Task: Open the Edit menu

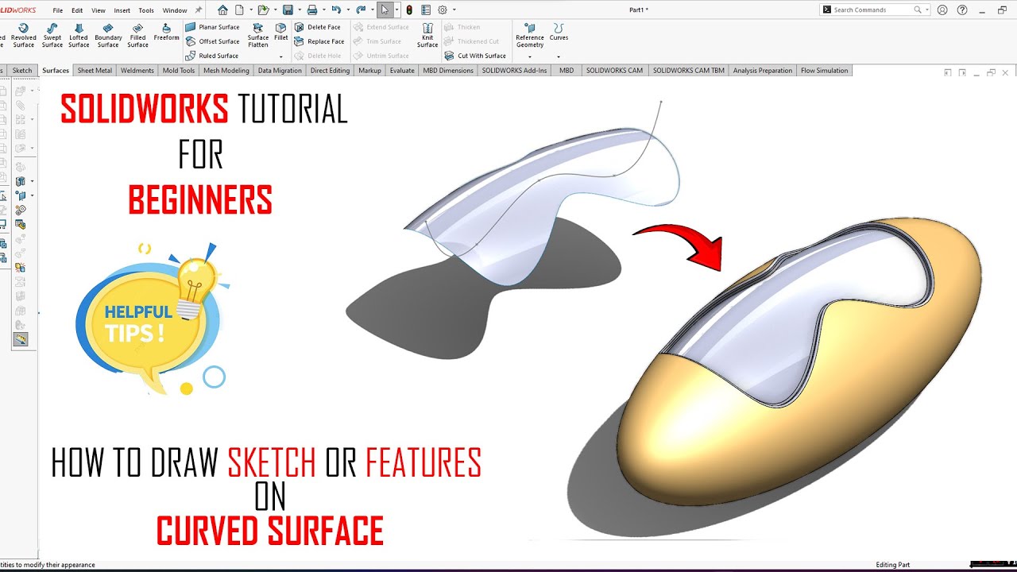Action: point(77,10)
